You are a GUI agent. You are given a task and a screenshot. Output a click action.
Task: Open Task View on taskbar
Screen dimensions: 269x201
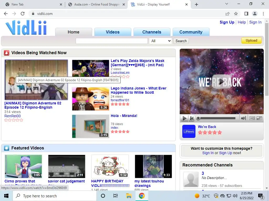116,196
